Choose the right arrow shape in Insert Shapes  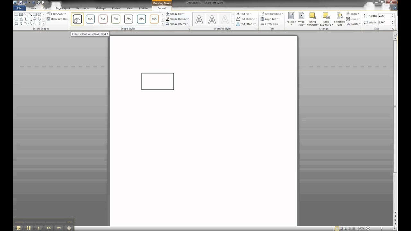pyautogui.click(x=35, y=19)
